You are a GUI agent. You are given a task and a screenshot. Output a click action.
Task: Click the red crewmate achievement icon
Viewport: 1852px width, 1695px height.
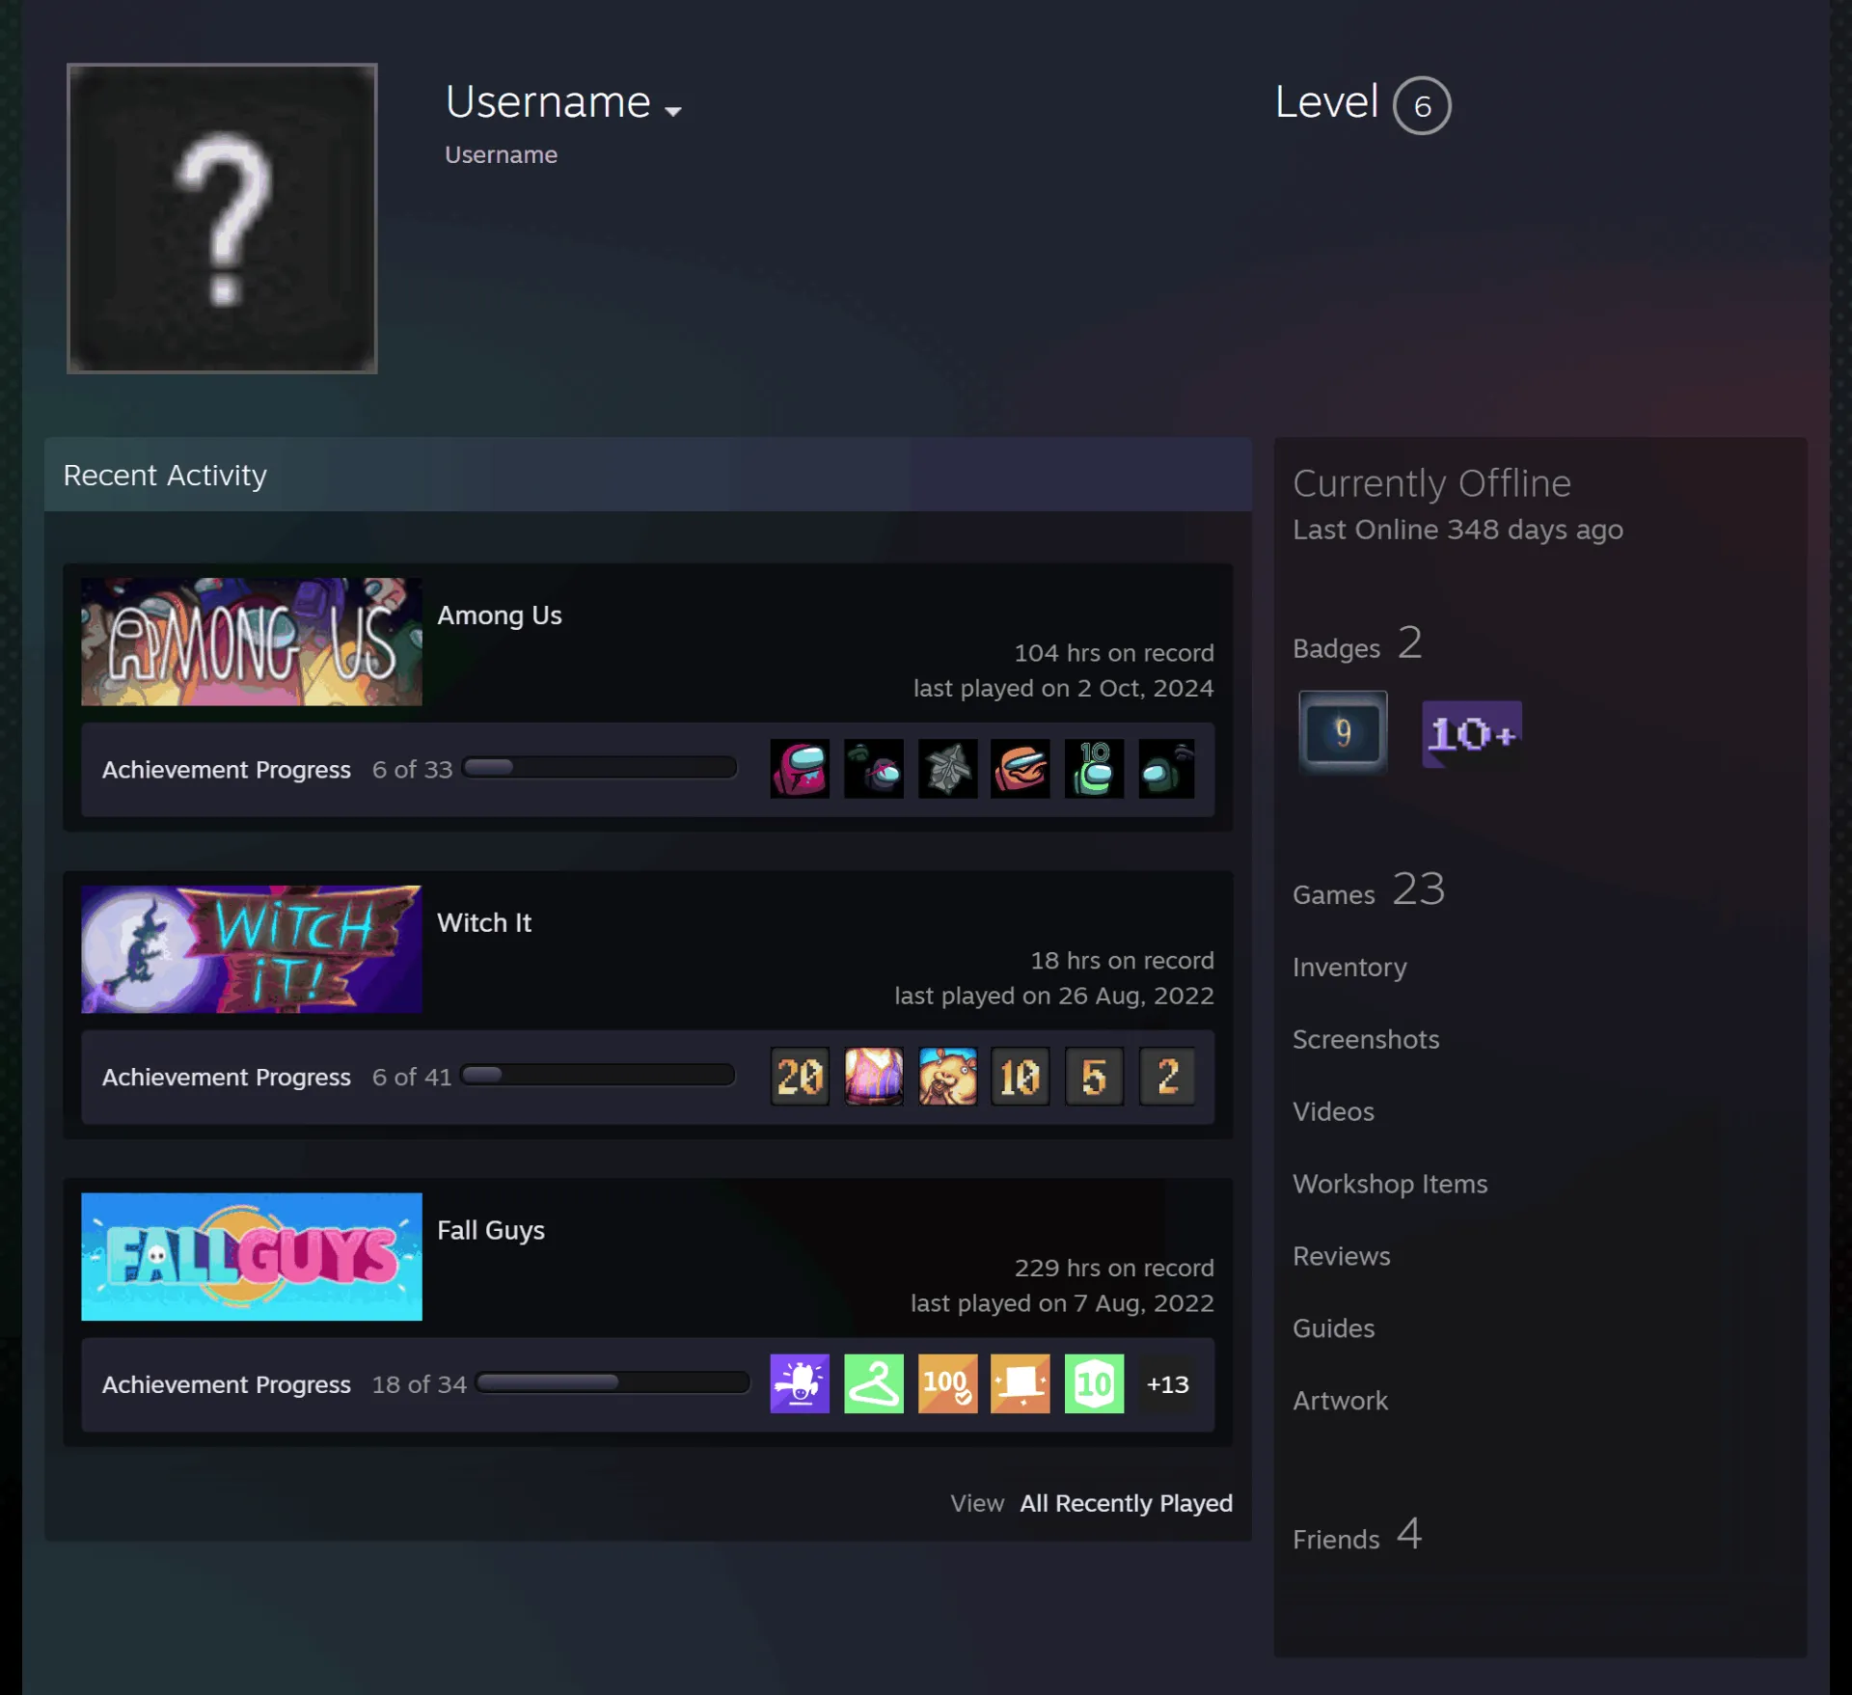pyautogui.click(x=800, y=769)
